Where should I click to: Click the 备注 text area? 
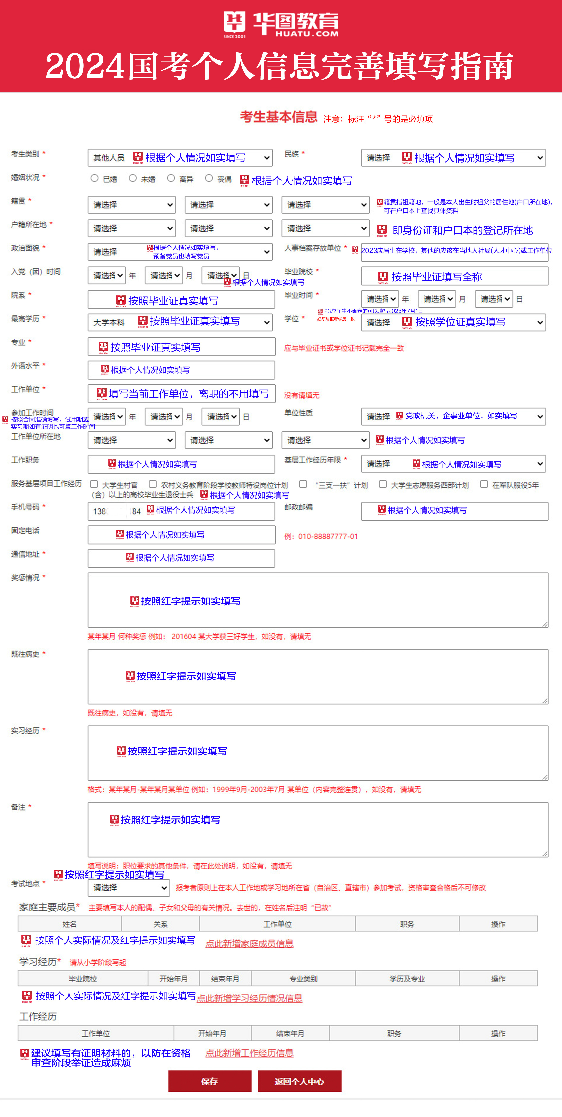pos(318,829)
